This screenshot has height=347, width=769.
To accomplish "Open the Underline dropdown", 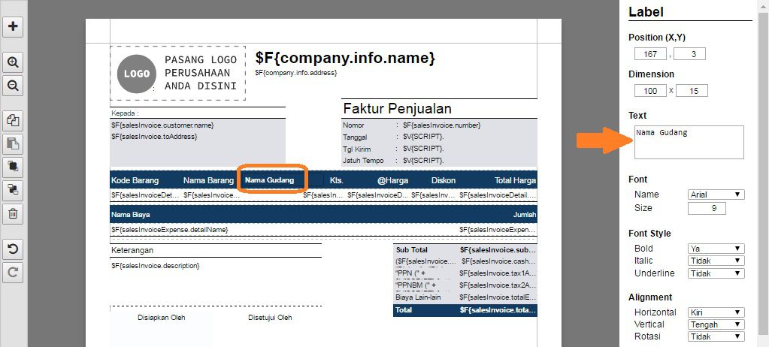I will 716,273.
